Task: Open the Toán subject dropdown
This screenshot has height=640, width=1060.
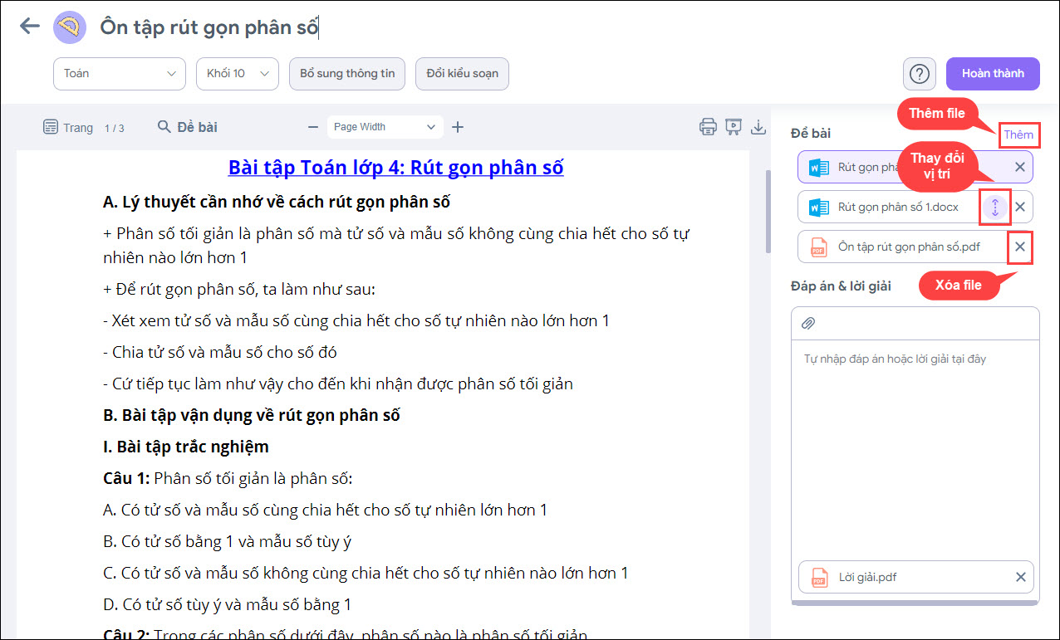Action: (x=120, y=73)
